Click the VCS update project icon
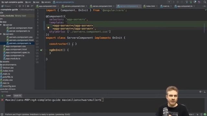207x116 pixels. [187, 2]
